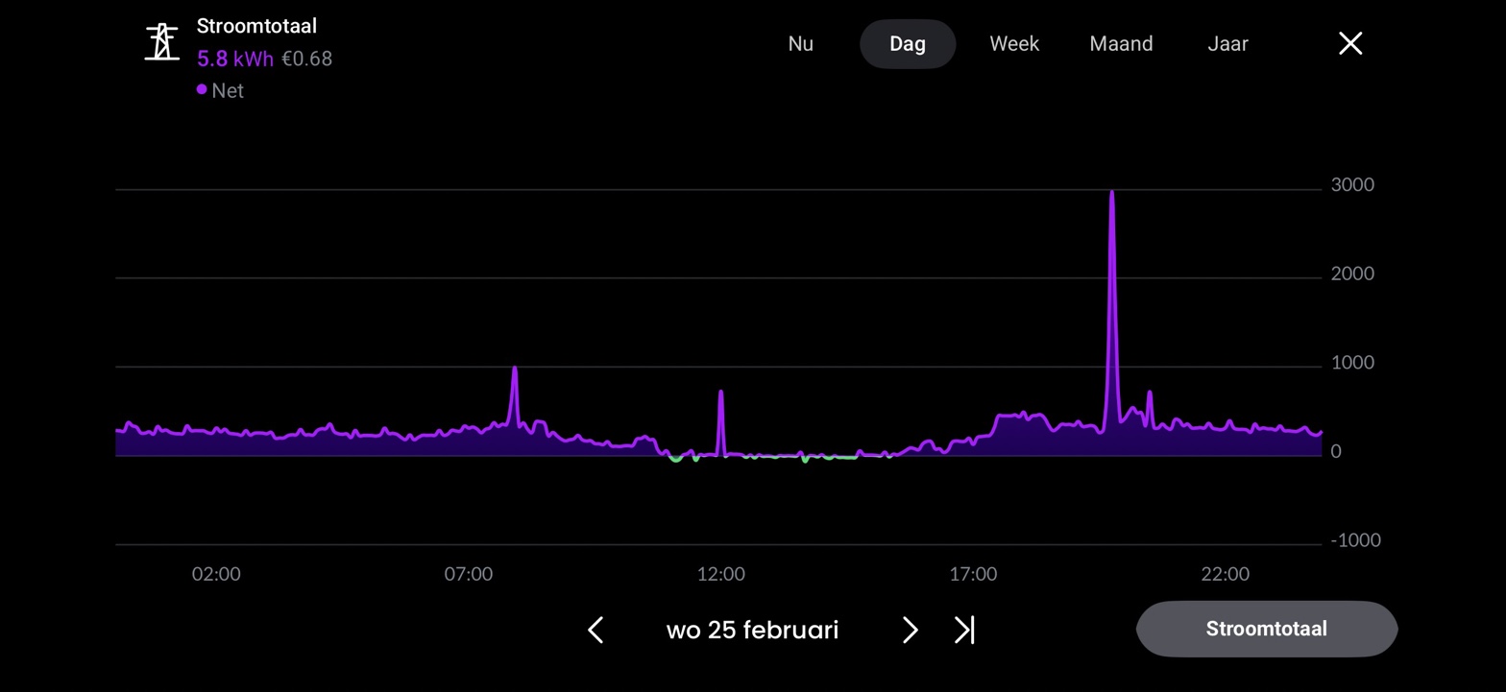Jump to the latest day
Image resolution: width=1506 pixels, height=692 pixels.
tap(963, 630)
